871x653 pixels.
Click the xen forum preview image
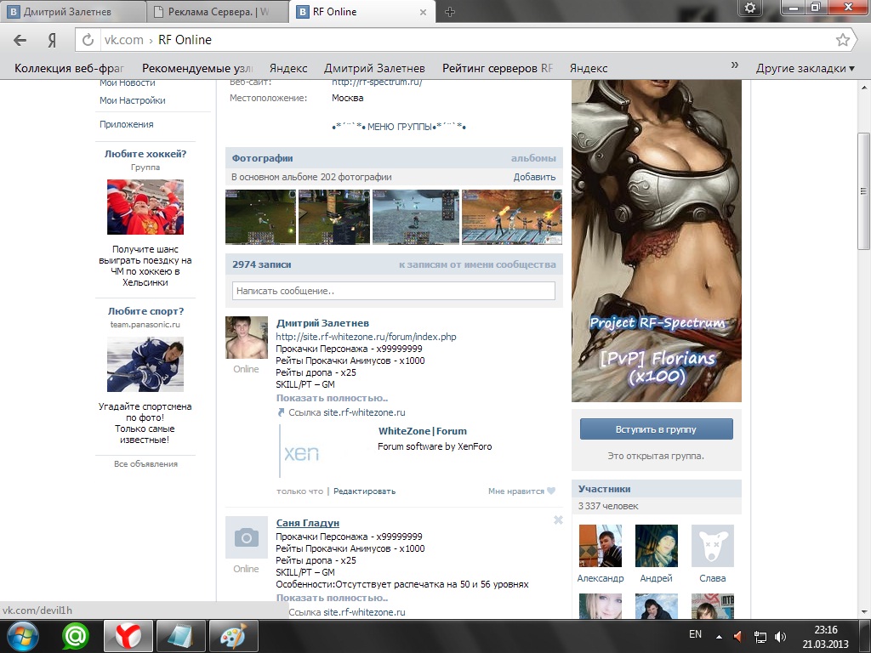302,452
